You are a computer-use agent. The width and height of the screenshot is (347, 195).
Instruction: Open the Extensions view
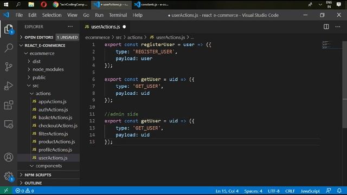[x=9, y=105]
